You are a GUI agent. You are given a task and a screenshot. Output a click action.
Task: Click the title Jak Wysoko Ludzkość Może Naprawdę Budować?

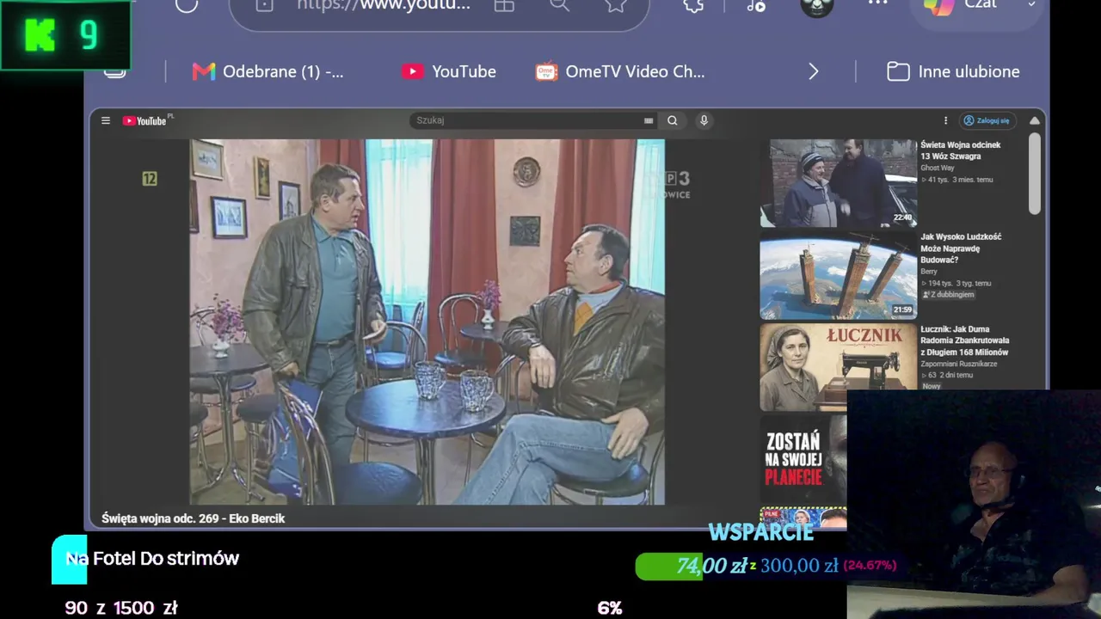click(x=961, y=248)
